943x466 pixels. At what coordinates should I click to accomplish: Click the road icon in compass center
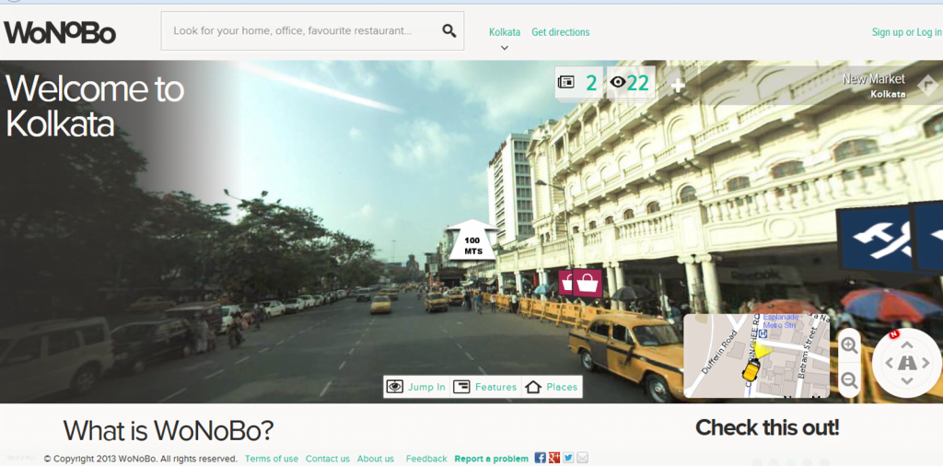click(x=907, y=363)
